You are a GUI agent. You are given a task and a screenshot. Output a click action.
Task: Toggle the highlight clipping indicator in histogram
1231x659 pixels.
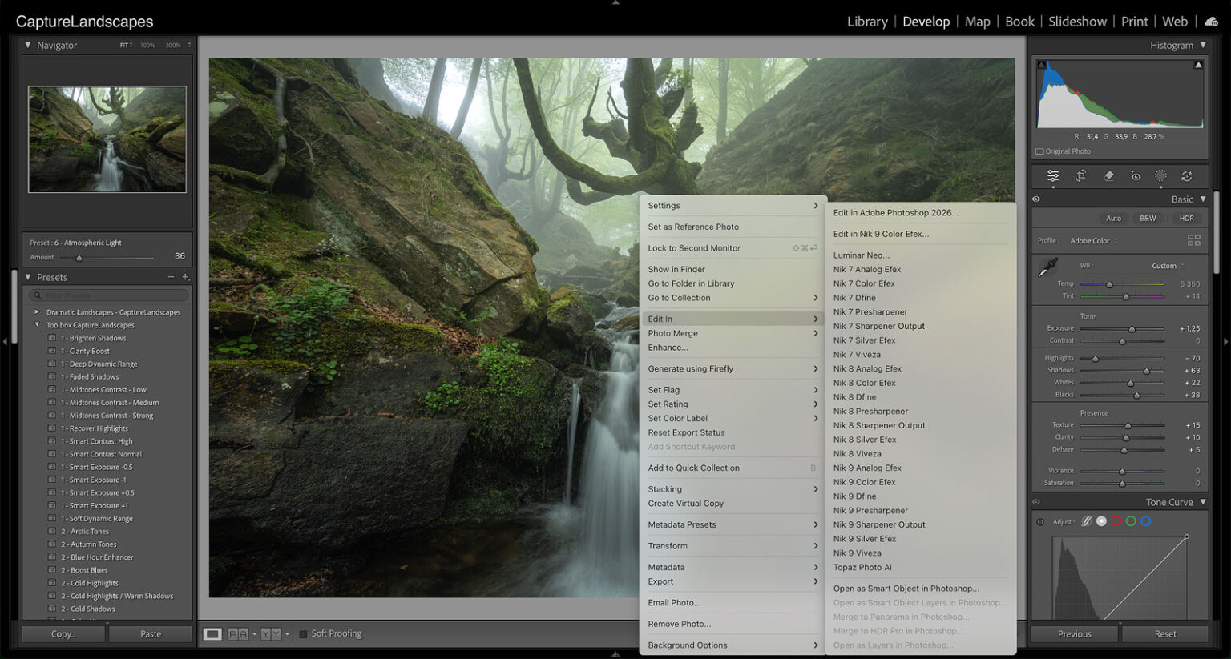pyautogui.click(x=1198, y=64)
